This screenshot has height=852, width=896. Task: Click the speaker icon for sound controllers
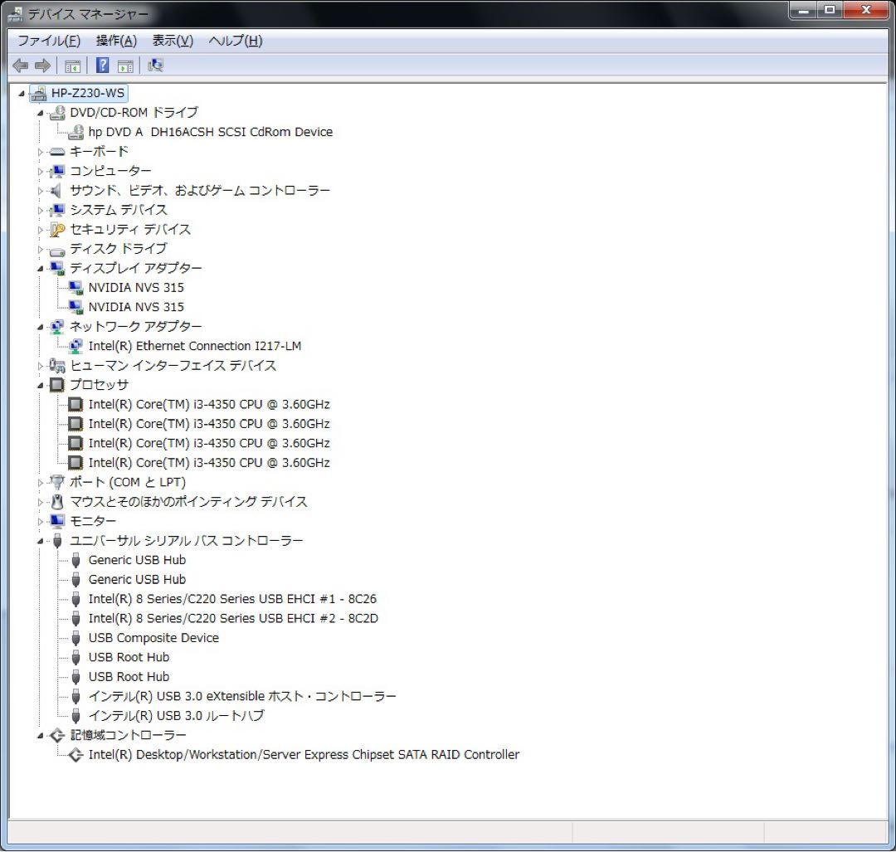coord(56,190)
